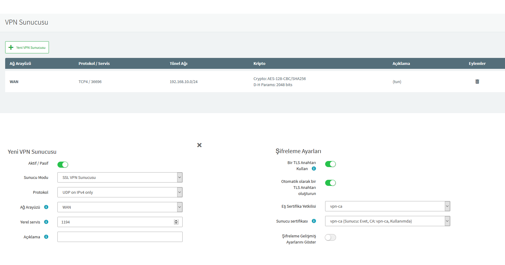Image resolution: width=505 pixels, height=265 pixels.
Task: Close the Yeni VPN Sunucusu form
Action: [x=199, y=145]
